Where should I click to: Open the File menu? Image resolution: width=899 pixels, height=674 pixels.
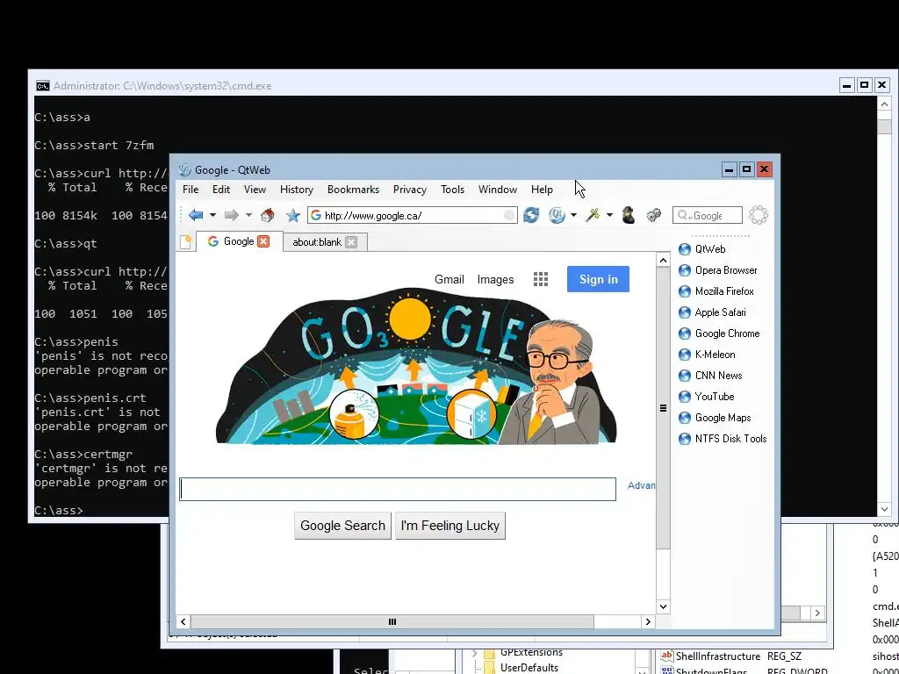[191, 190]
